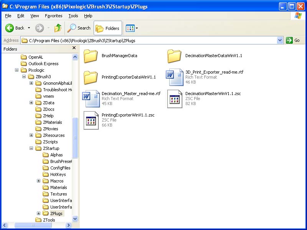307x230 pixels.
Task: Expand the Macros tree node
Action: tap(39, 181)
